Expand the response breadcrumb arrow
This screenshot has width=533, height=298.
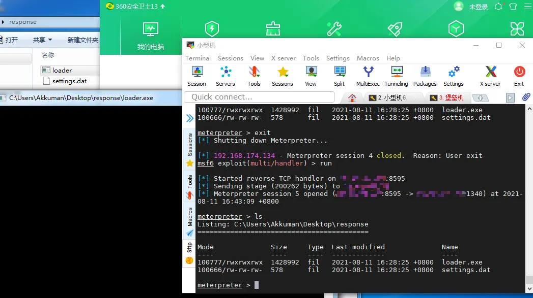[3, 22]
